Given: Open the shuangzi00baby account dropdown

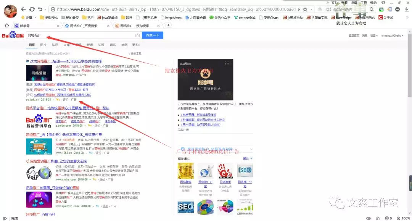Looking at the screenshot, I should coord(392,35).
